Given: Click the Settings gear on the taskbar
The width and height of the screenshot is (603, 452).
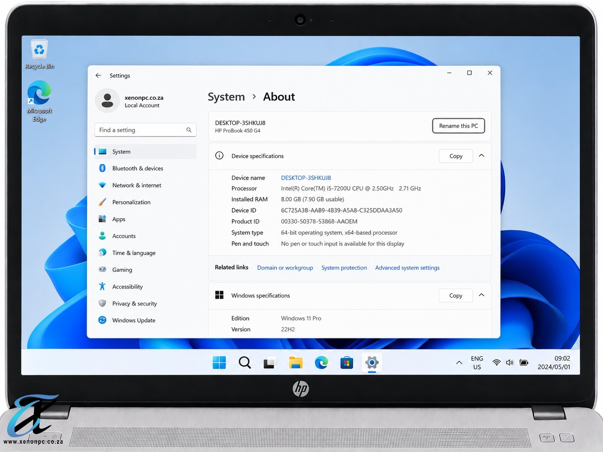Looking at the screenshot, I should (x=372, y=363).
